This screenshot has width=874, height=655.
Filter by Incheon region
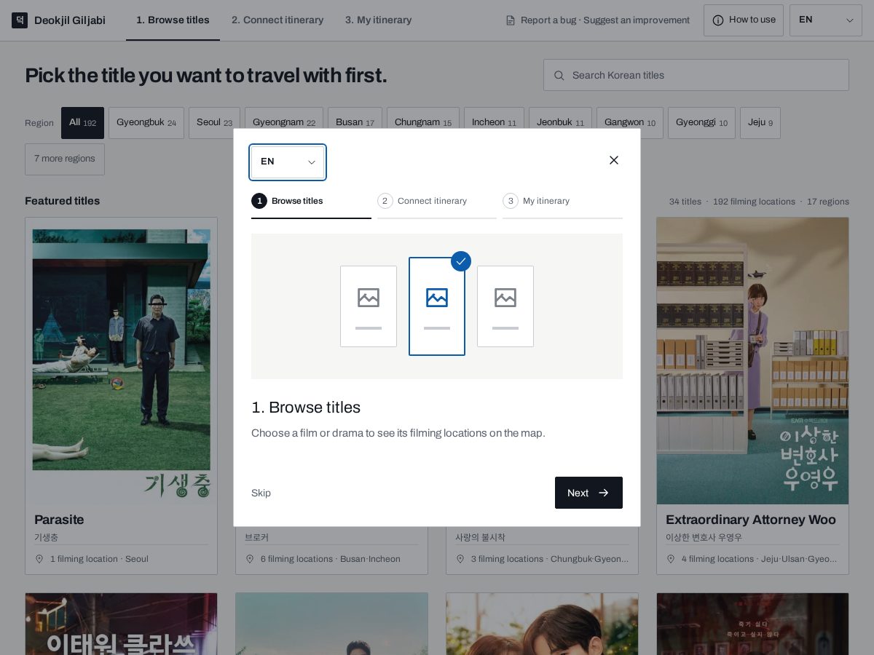(x=494, y=123)
